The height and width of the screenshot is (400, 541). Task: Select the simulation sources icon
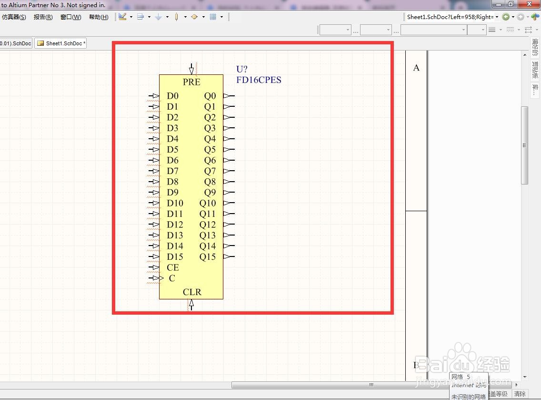pyautogui.click(x=194, y=17)
